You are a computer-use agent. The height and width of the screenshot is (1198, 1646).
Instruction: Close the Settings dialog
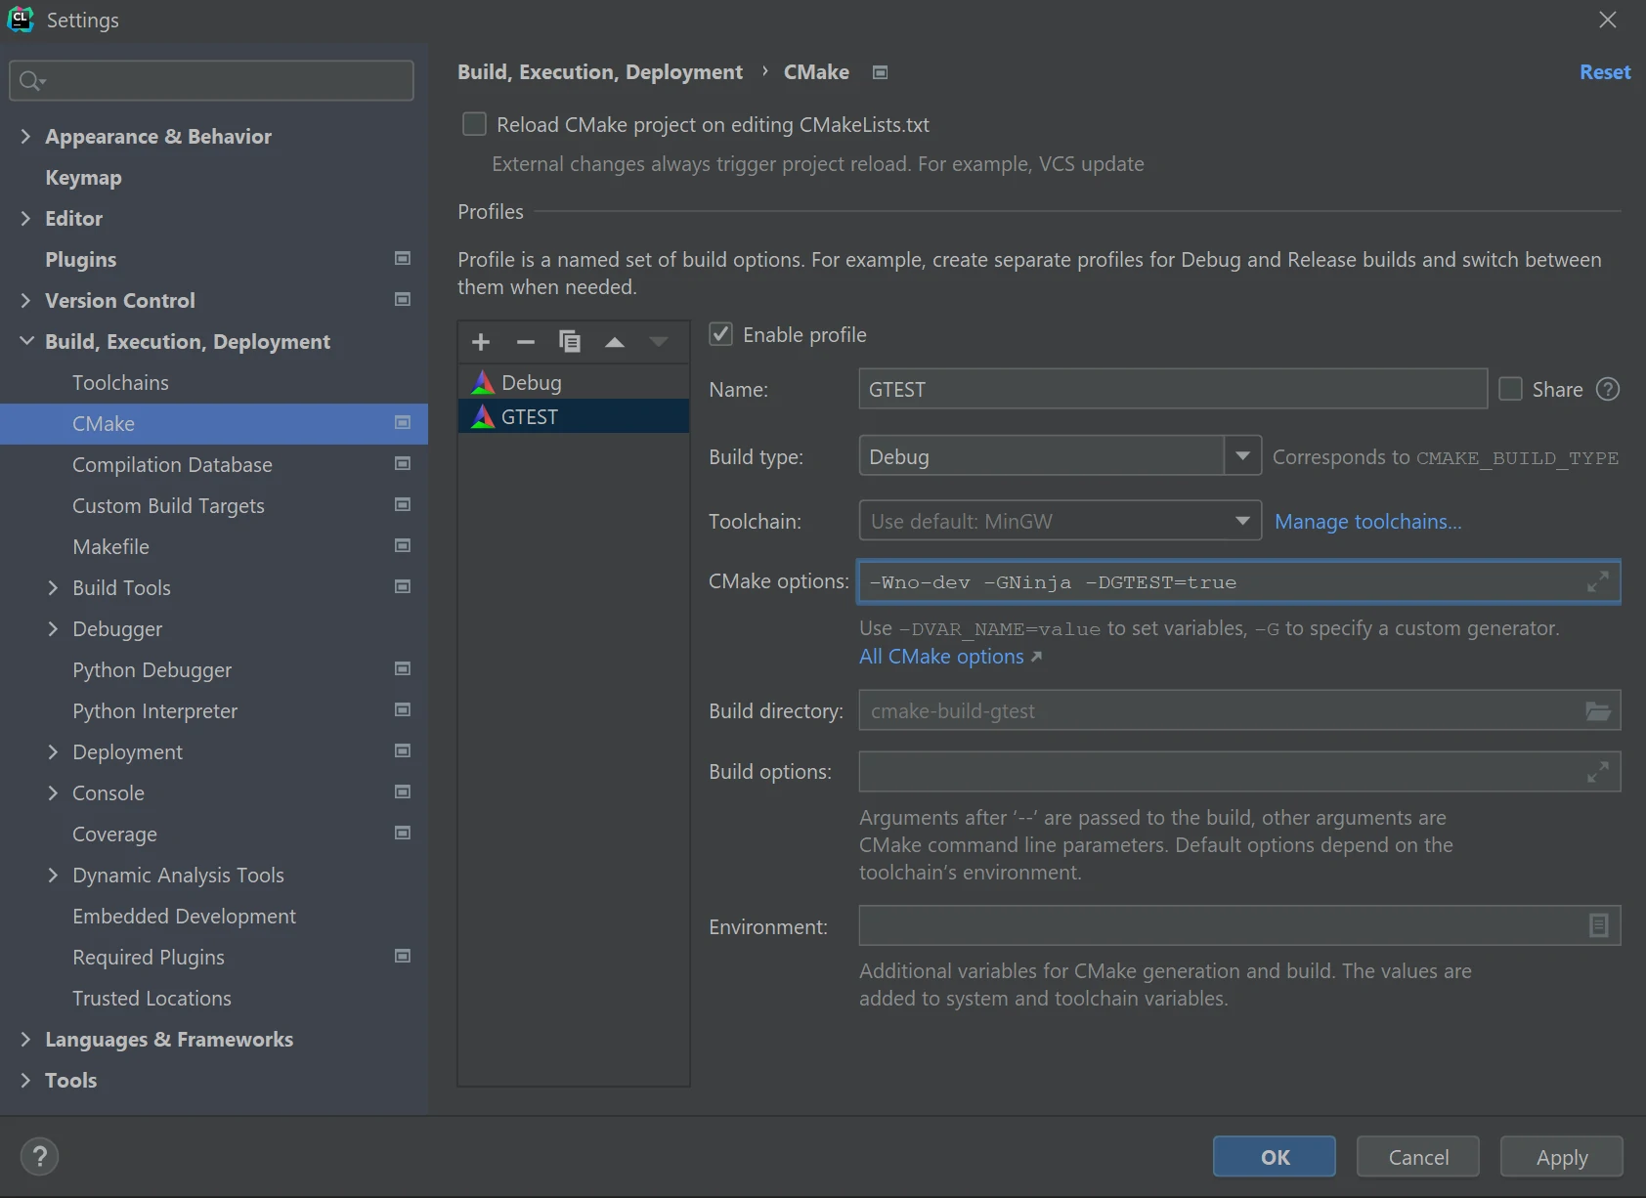[x=1608, y=20]
